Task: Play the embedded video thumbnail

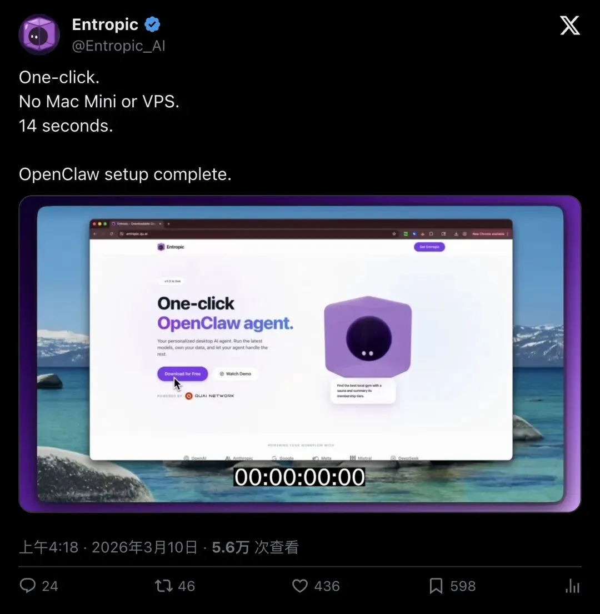Action: 300,354
